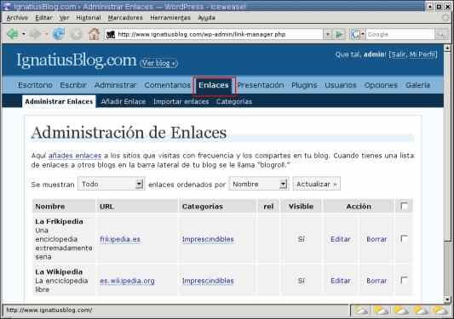The image size is (454, 319).
Task: Click the site favicon in address bar
Action: pyautogui.click(x=111, y=34)
